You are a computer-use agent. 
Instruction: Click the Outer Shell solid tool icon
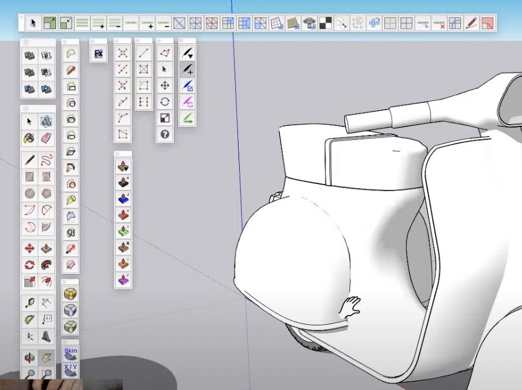coord(29,55)
